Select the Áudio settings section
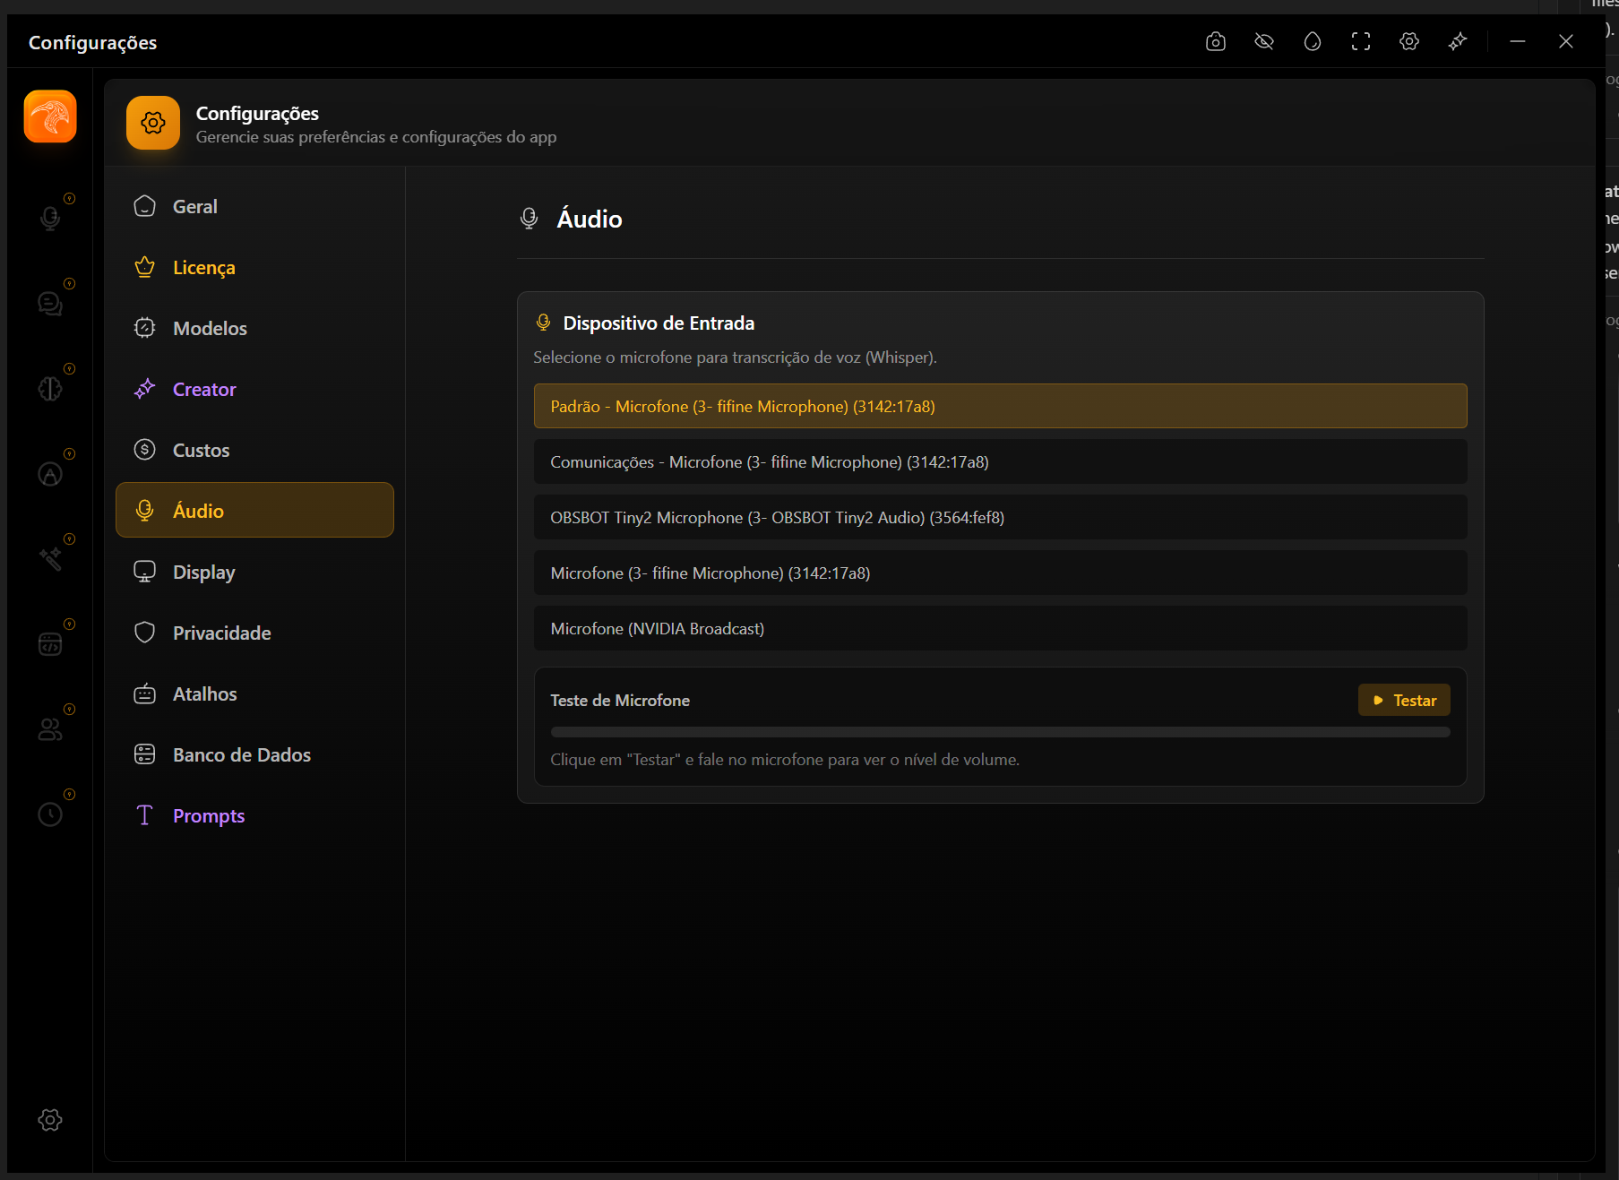 tap(254, 511)
